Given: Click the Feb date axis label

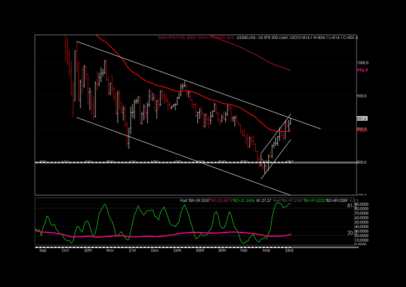Looking at the screenshot, I should click(244, 251).
